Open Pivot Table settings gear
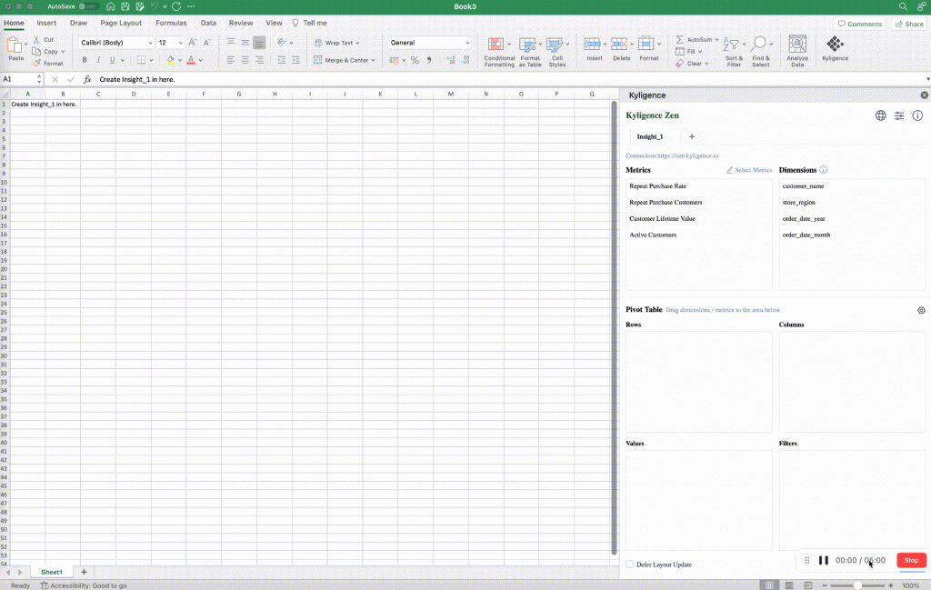The width and height of the screenshot is (931, 590). (921, 310)
